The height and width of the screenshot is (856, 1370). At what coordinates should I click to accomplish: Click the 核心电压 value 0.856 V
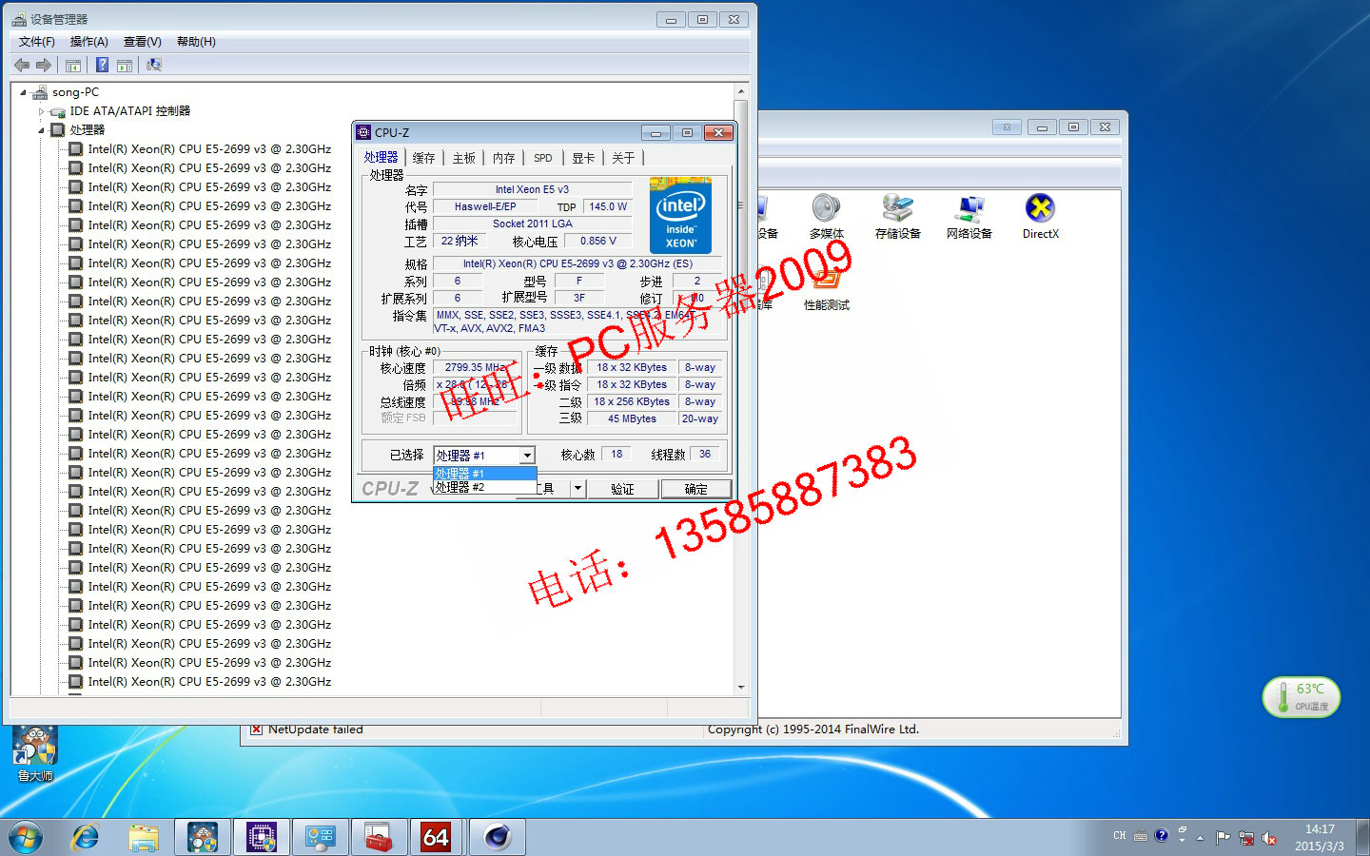coord(598,241)
